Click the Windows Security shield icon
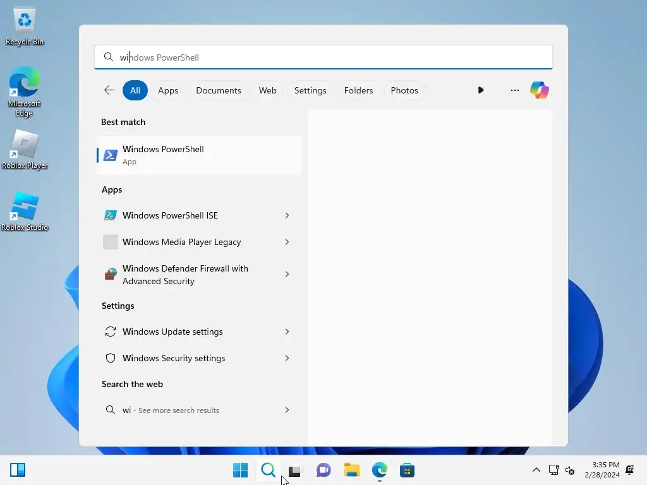 pos(110,358)
